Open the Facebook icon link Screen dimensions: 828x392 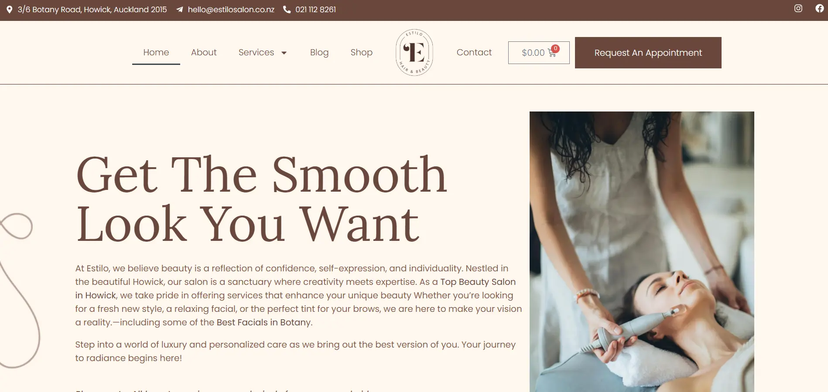(820, 8)
